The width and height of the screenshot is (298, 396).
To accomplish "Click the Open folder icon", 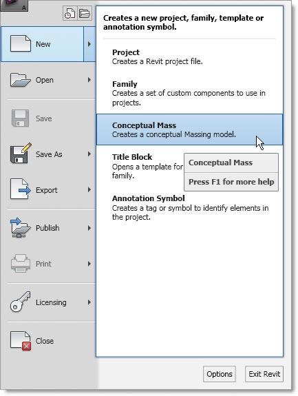I will [x=19, y=80].
